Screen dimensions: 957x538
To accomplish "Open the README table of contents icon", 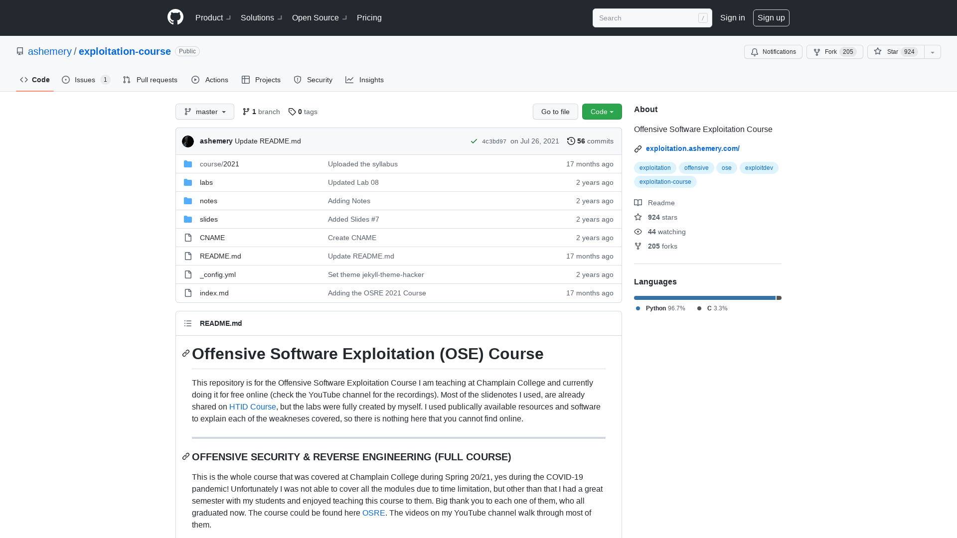I will 188,323.
